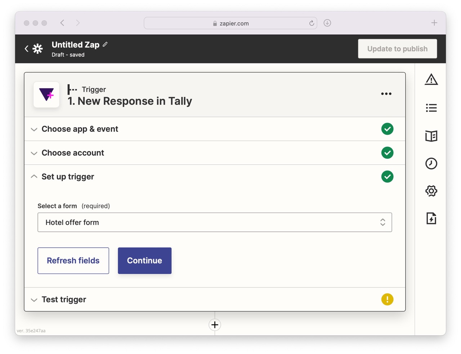Click the small Trigger label above the heading
This screenshot has height=354, width=461.
pyautogui.click(x=94, y=89)
